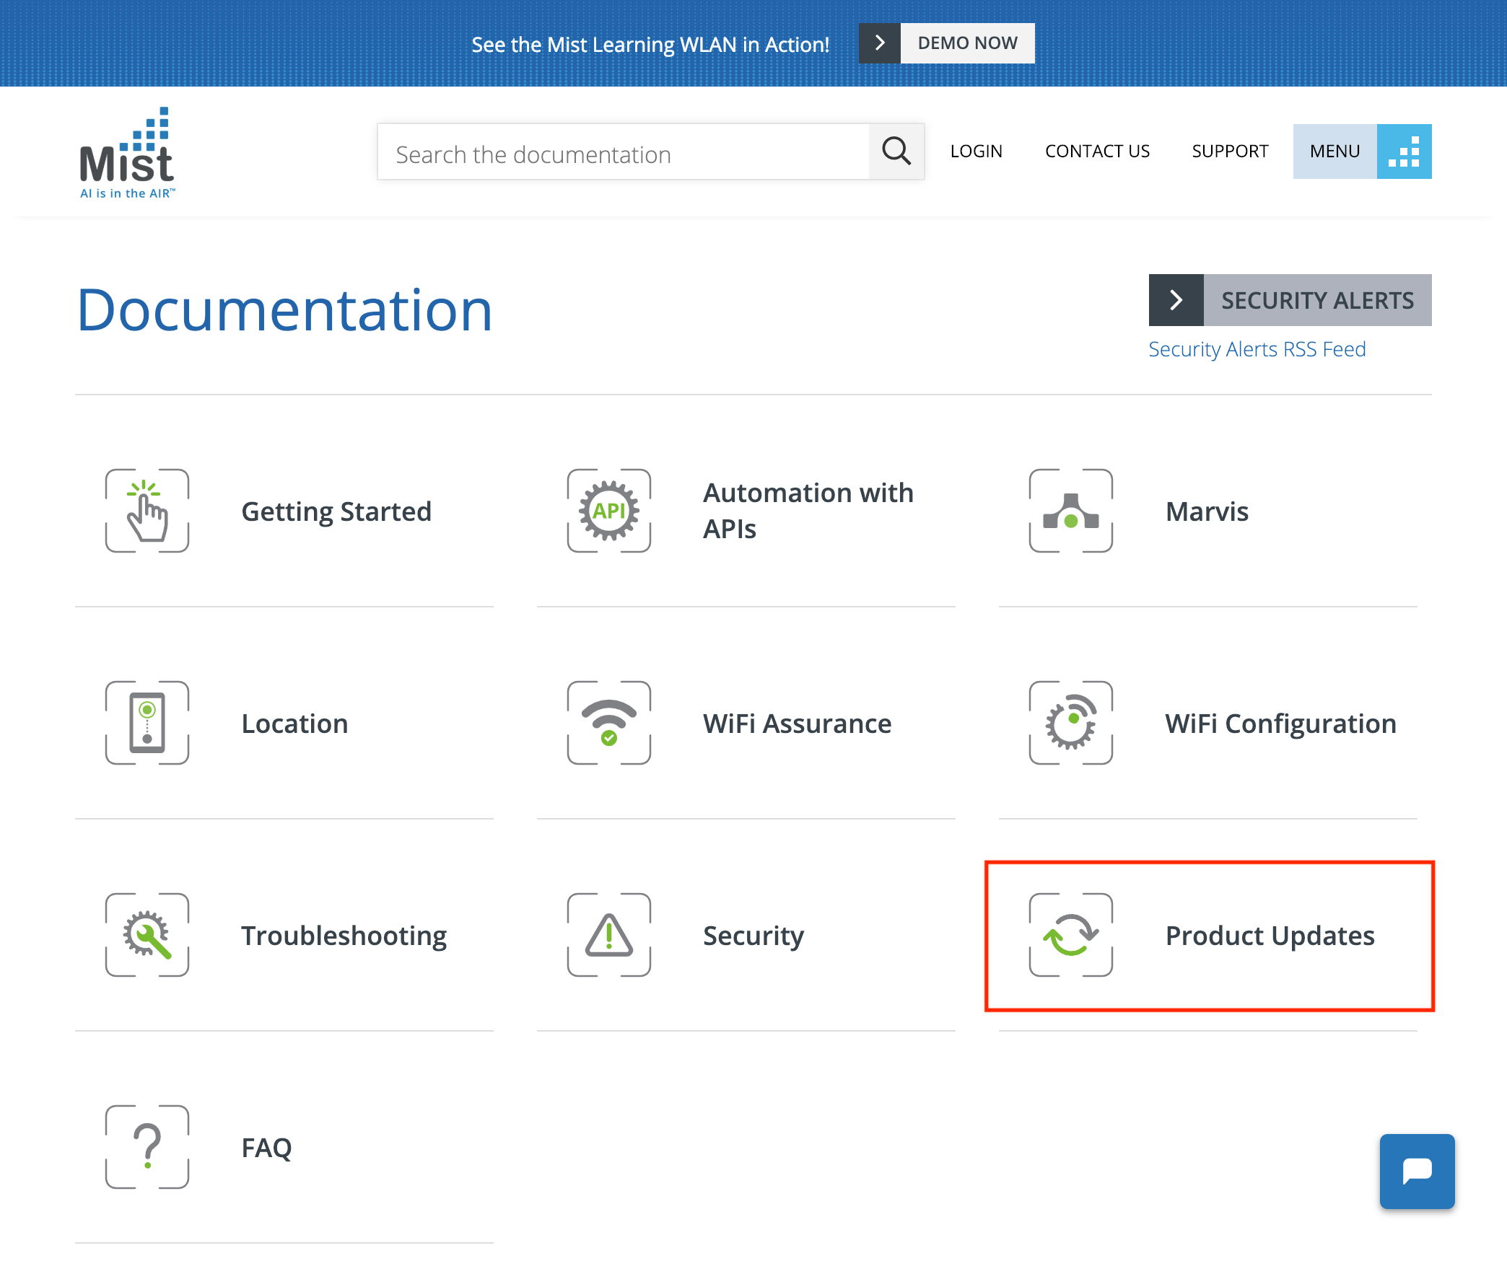
Task: Select the WiFi Assurance signal icon
Action: (x=608, y=723)
